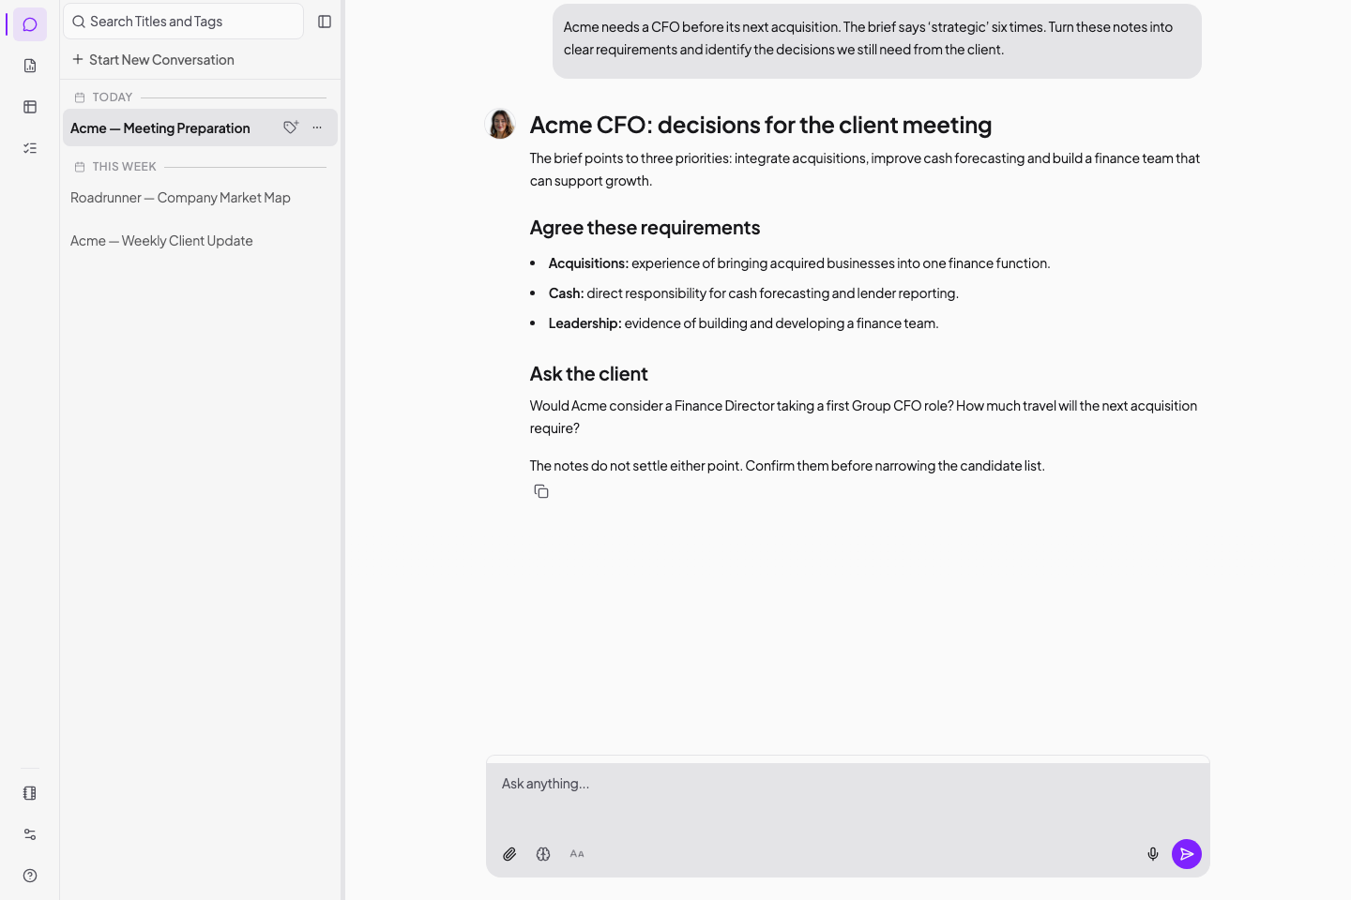Open the task checklist icon in sidebar
Viewport: 1351px width, 900px height.
[x=30, y=148]
